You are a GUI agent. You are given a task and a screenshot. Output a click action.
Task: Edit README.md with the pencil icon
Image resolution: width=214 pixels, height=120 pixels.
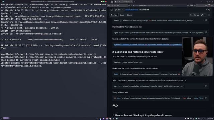[202, 15]
